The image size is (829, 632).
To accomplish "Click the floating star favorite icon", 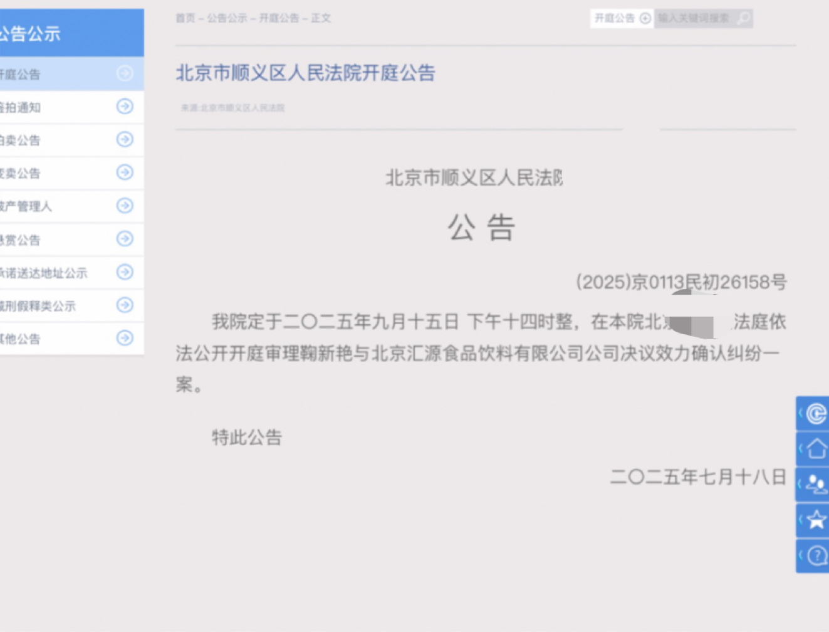I will 813,520.
